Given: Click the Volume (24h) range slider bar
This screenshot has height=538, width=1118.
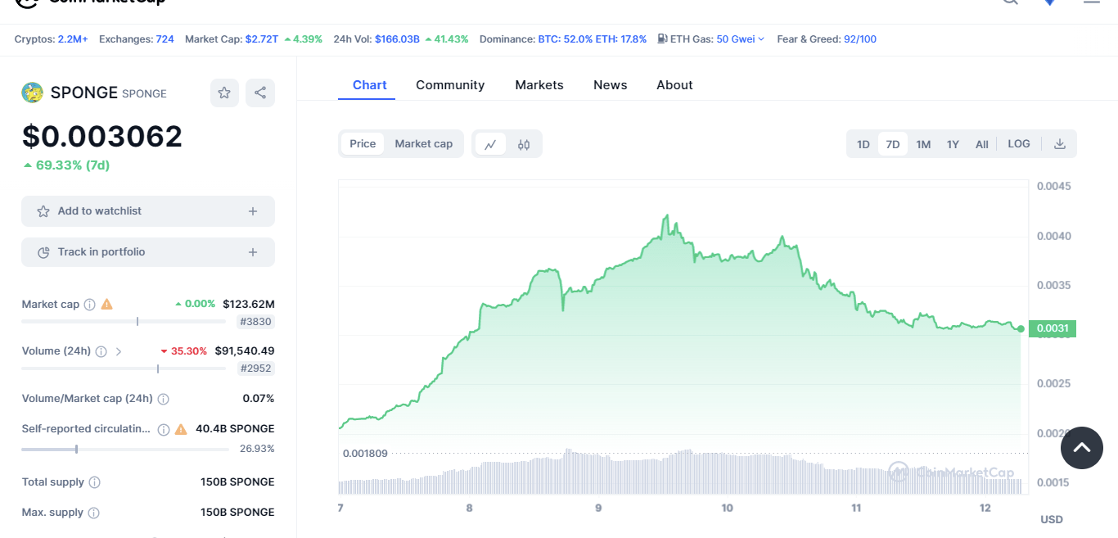Looking at the screenshot, I should [124, 368].
